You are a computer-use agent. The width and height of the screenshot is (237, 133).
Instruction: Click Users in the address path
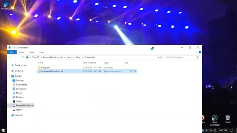tap(69, 57)
